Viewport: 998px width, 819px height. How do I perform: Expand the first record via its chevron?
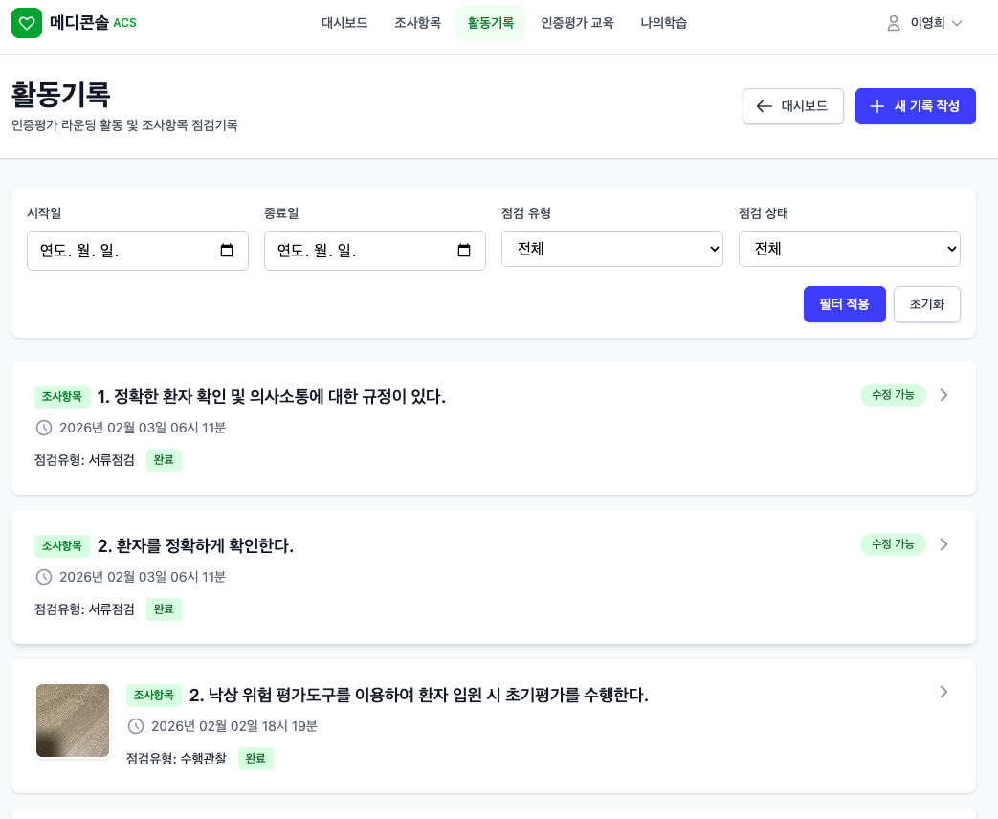[x=943, y=395]
